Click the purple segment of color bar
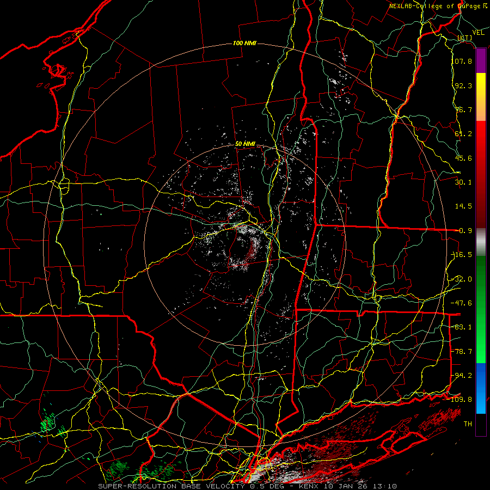This screenshot has height=490, width=490. [x=481, y=61]
